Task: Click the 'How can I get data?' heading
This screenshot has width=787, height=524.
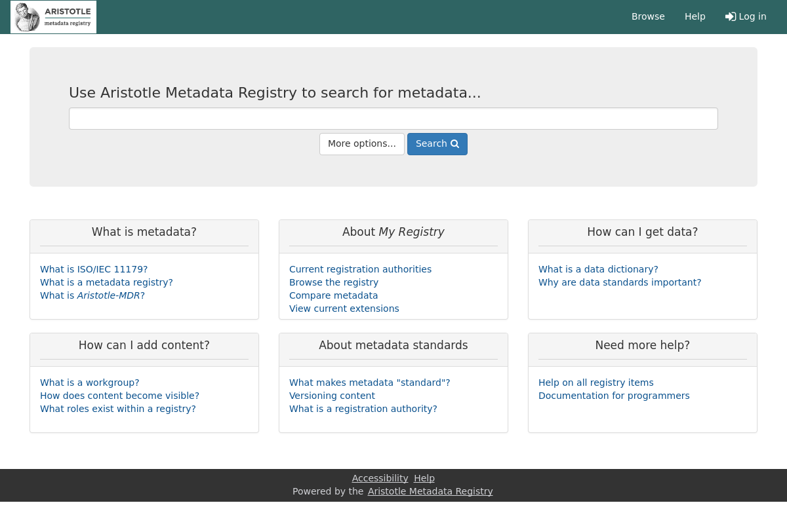Action: click(643, 232)
